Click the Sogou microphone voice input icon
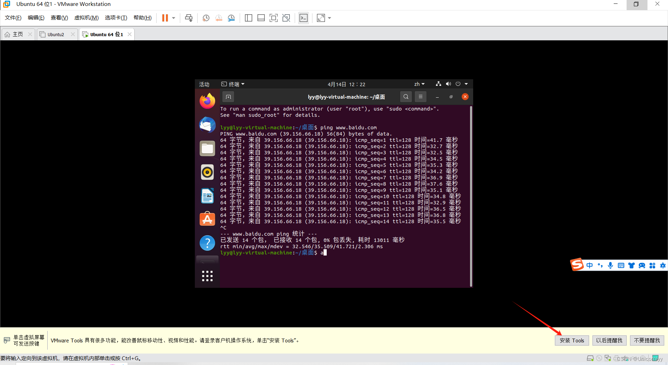Viewport: 668px width, 365px height. coord(611,266)
